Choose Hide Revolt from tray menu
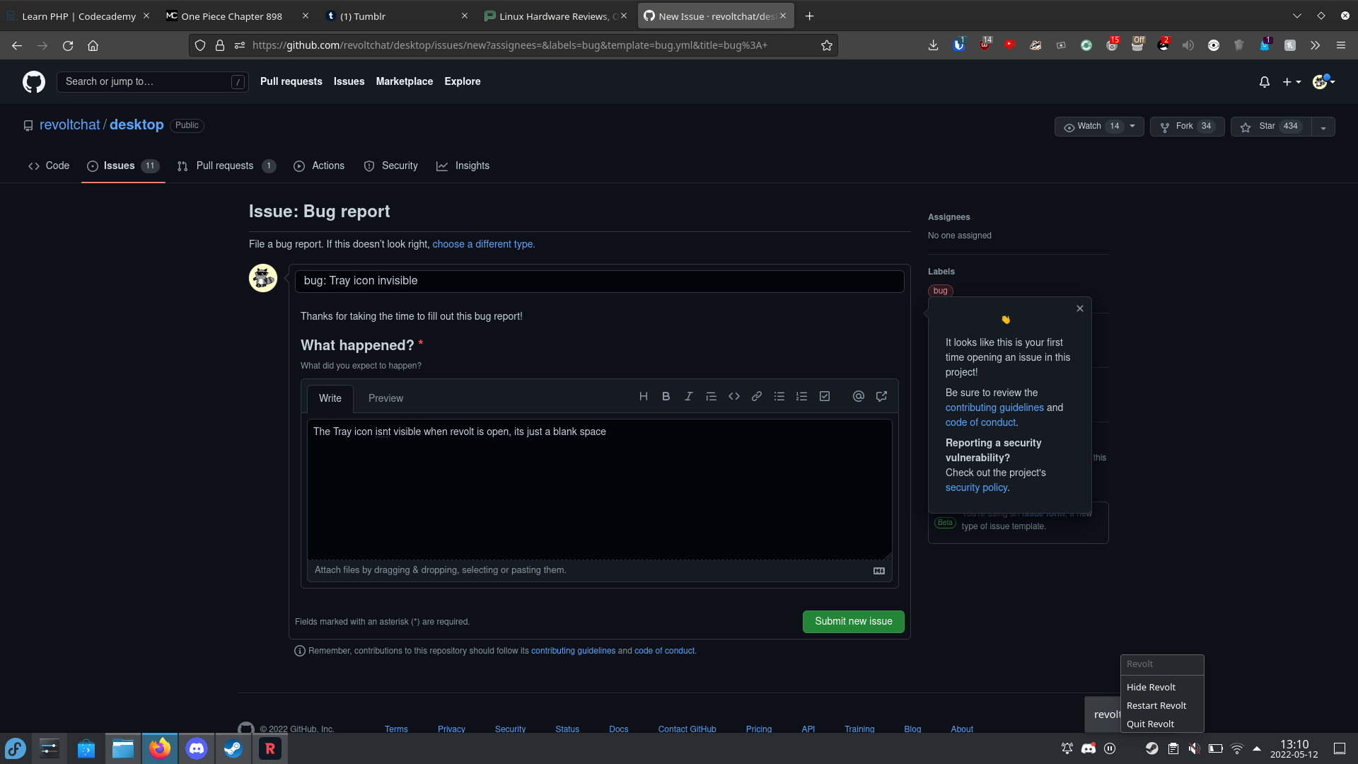Image resolution: width=1358 pixels, height=764 pixels. click(1162, 687)
